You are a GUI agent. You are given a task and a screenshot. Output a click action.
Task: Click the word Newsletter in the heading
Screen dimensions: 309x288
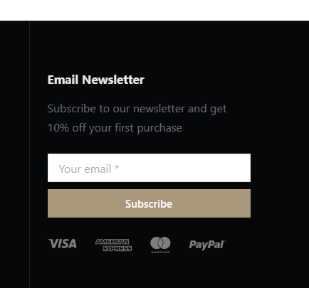click(x=113, y=80)
